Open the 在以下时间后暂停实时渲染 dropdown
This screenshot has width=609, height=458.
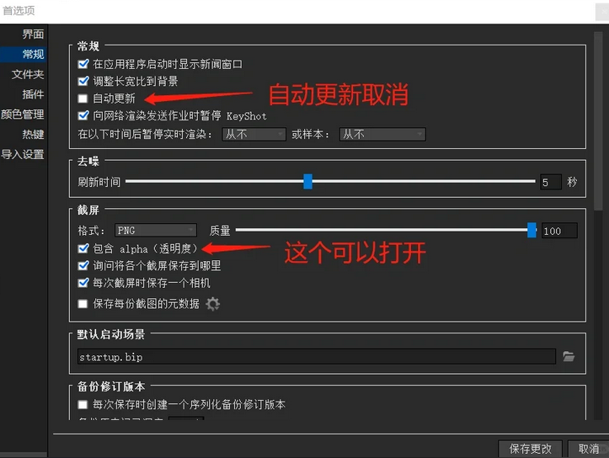[254, 135]
